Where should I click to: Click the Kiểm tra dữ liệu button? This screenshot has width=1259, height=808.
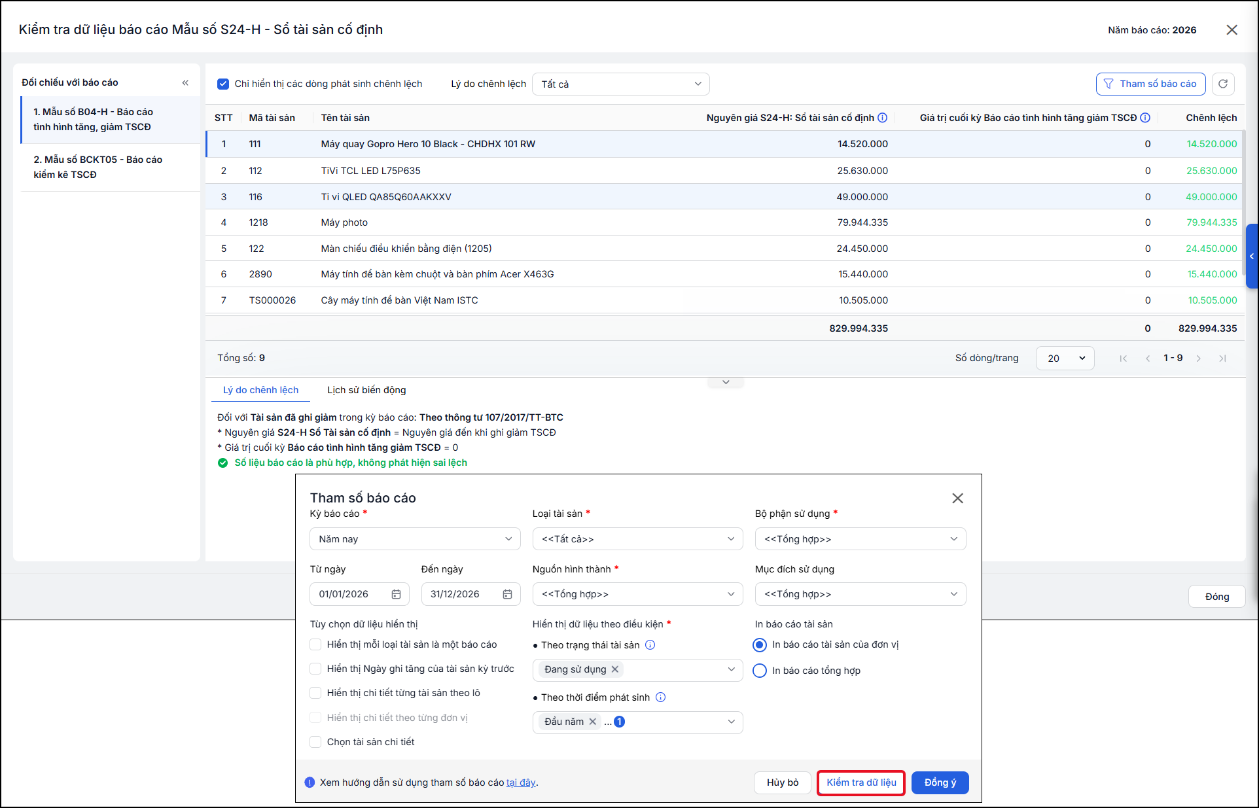pyautogui.click(x=861, y=782)
